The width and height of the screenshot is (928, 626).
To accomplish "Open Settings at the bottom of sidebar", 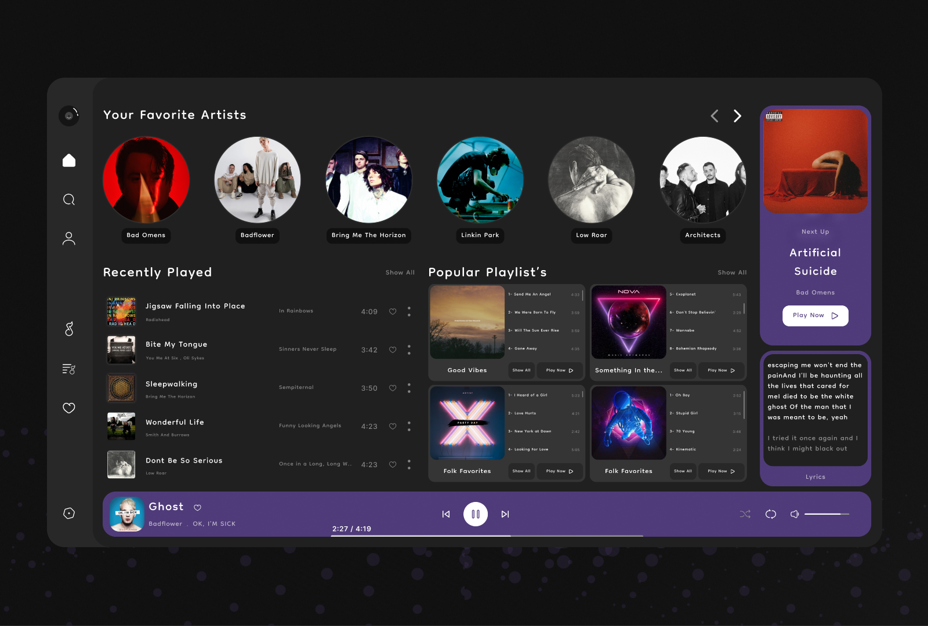I will point(68,514).
